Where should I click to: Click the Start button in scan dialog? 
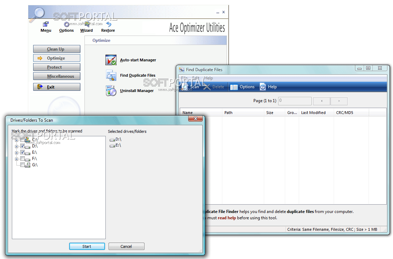[87, 246]
